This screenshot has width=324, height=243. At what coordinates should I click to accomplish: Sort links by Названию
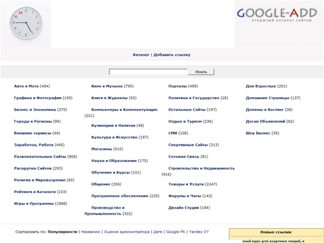click(x=91, y=232)
